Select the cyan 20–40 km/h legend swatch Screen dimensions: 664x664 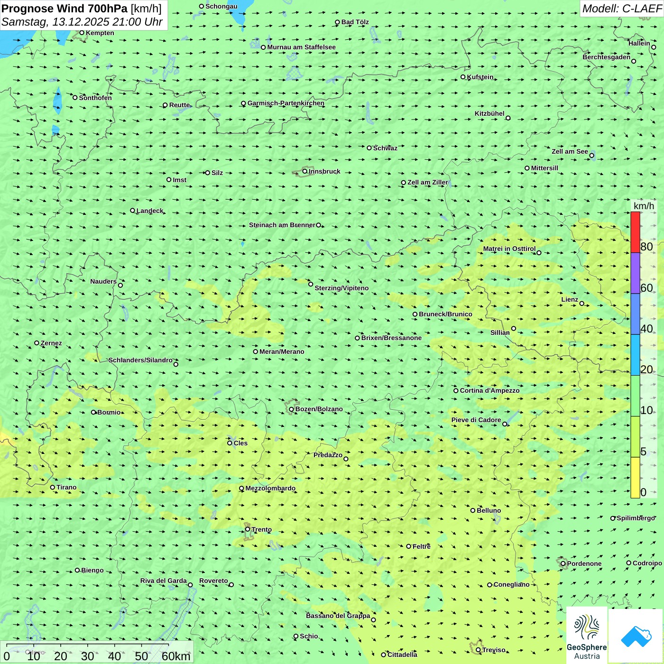coord(635,355)
